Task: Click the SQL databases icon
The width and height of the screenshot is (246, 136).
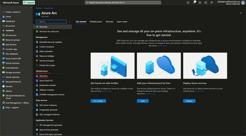Action: pyautogui.click(x=3, y=54)
